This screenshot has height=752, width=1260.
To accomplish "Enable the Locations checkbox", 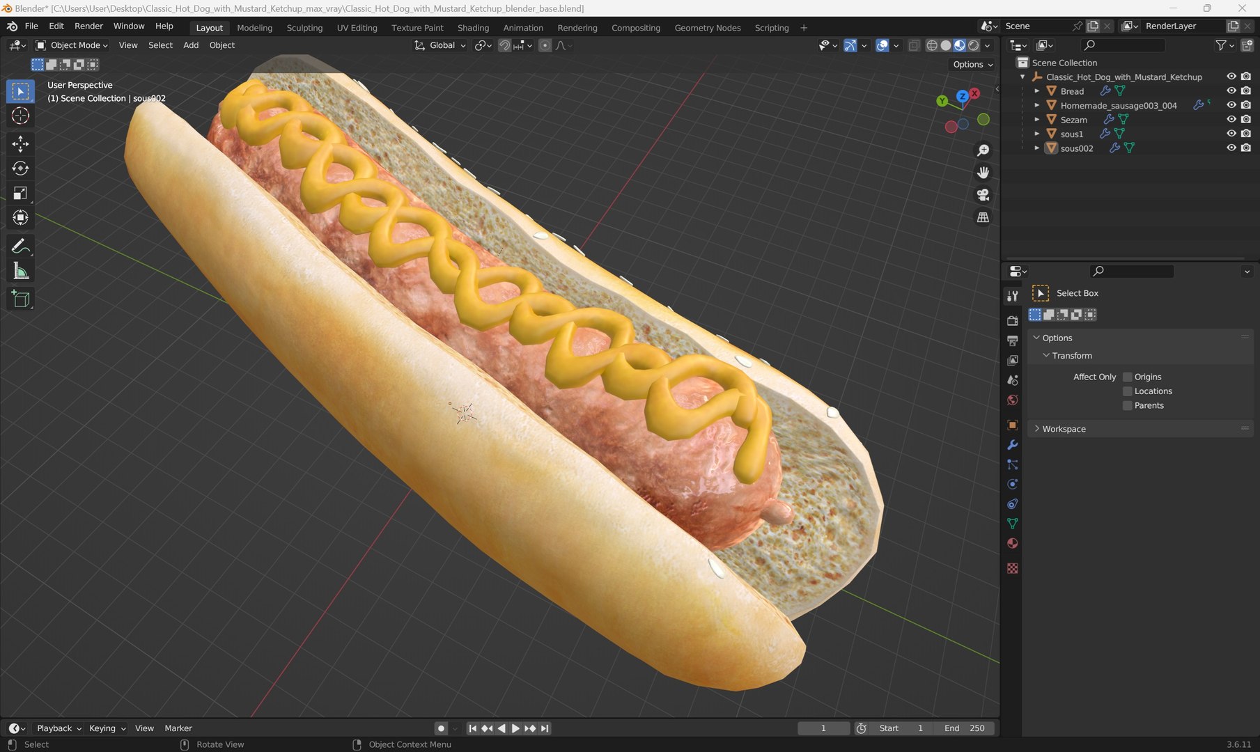I will 1127,391.
